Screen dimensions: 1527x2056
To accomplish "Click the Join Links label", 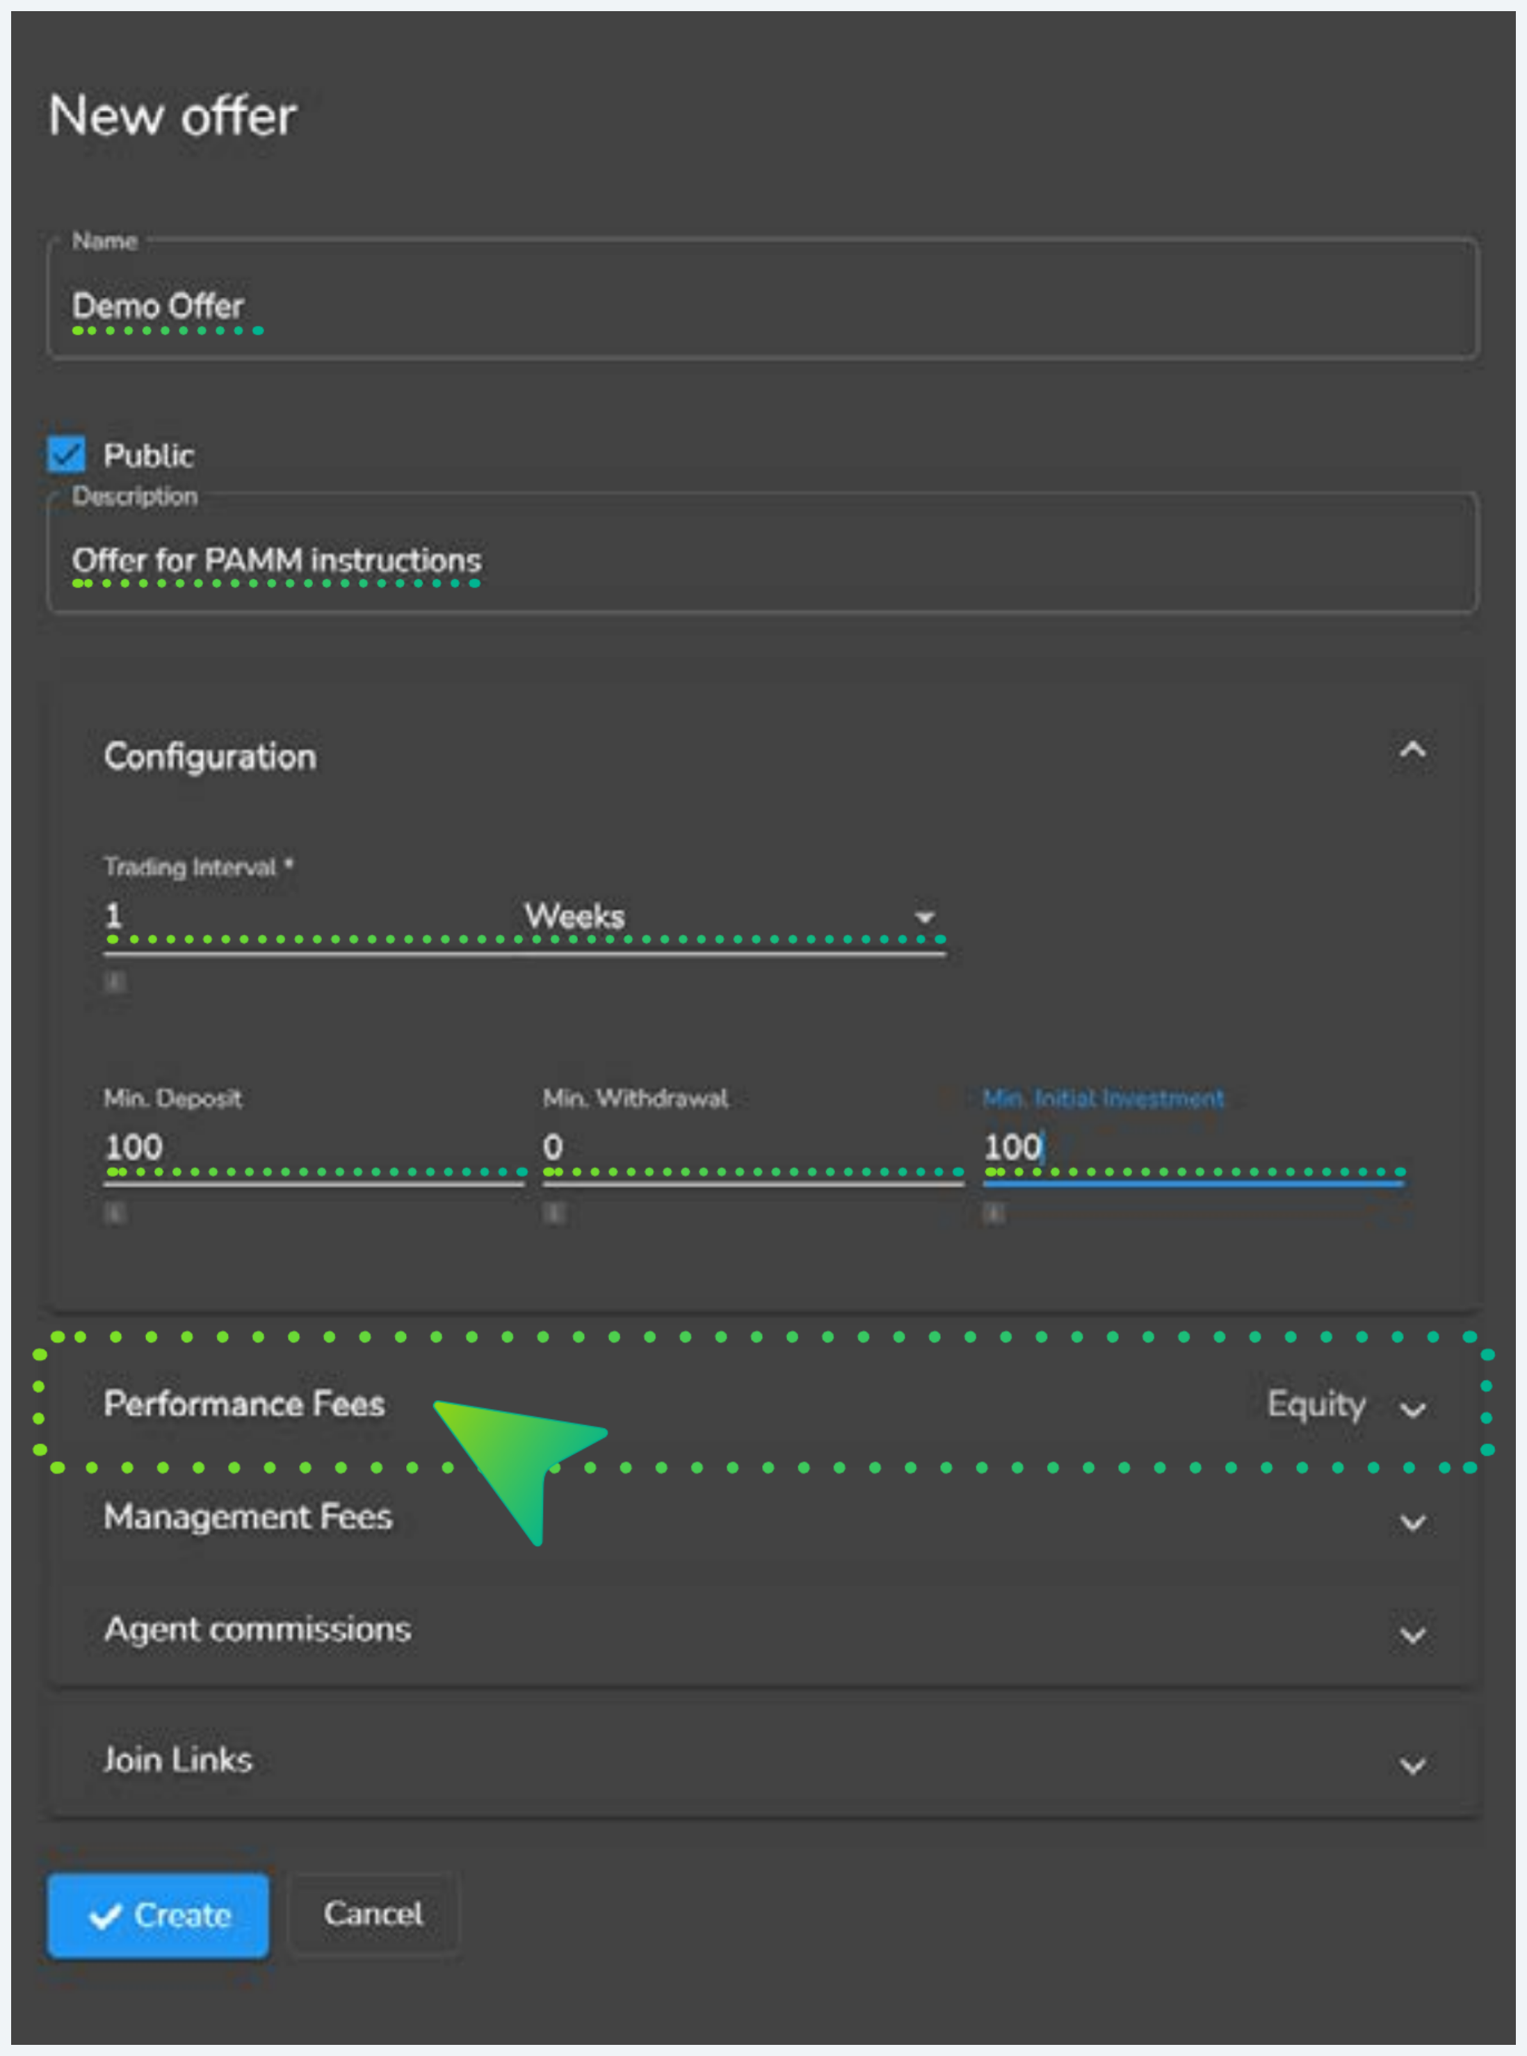I will (x=177, y=1759).
